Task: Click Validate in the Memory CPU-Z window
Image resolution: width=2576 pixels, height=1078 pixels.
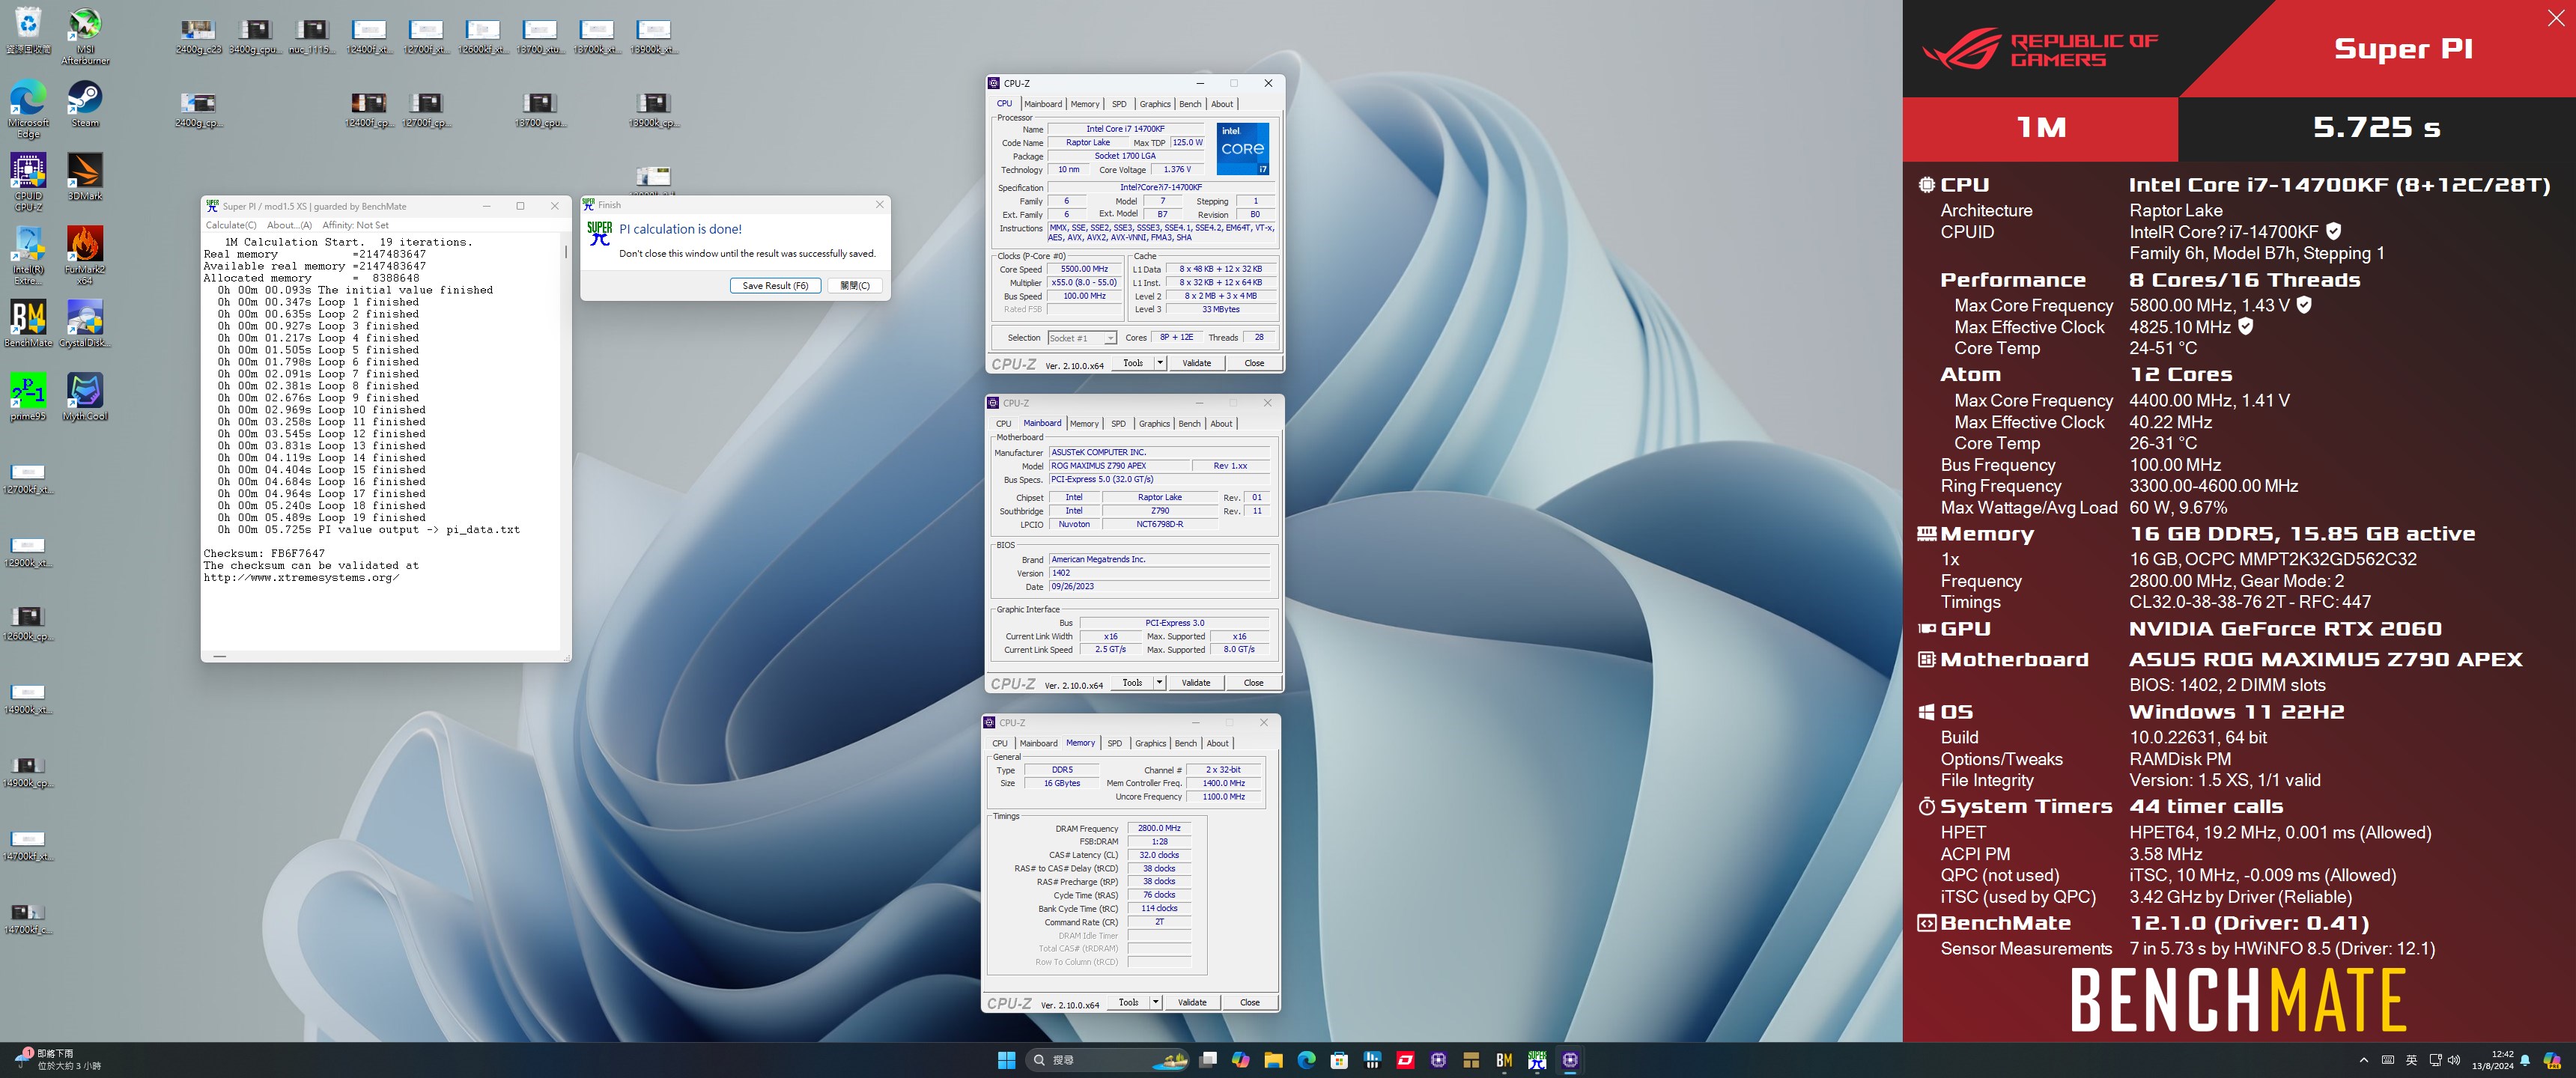Action: [1192, 1002]
